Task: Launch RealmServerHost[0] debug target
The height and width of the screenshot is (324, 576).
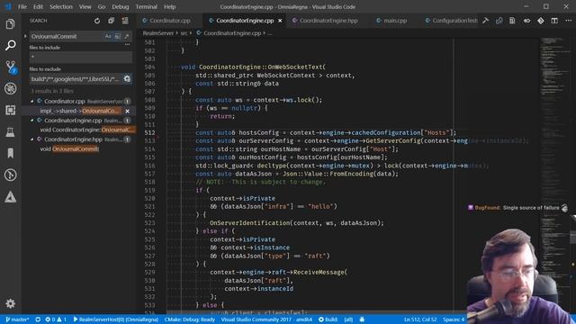Action: coord(116,319)
